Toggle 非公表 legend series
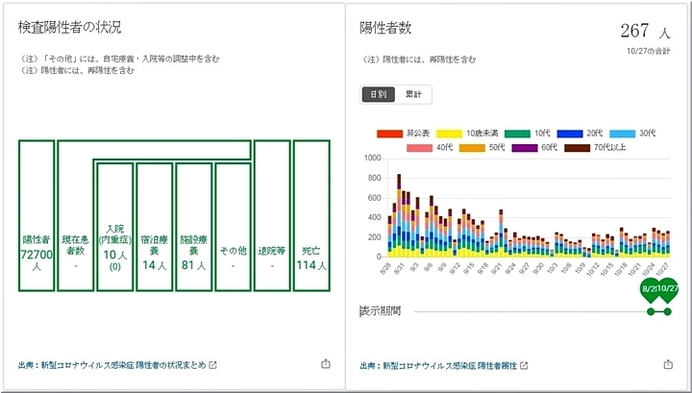Viewport: 692px width, 393px height. [404, 132]
